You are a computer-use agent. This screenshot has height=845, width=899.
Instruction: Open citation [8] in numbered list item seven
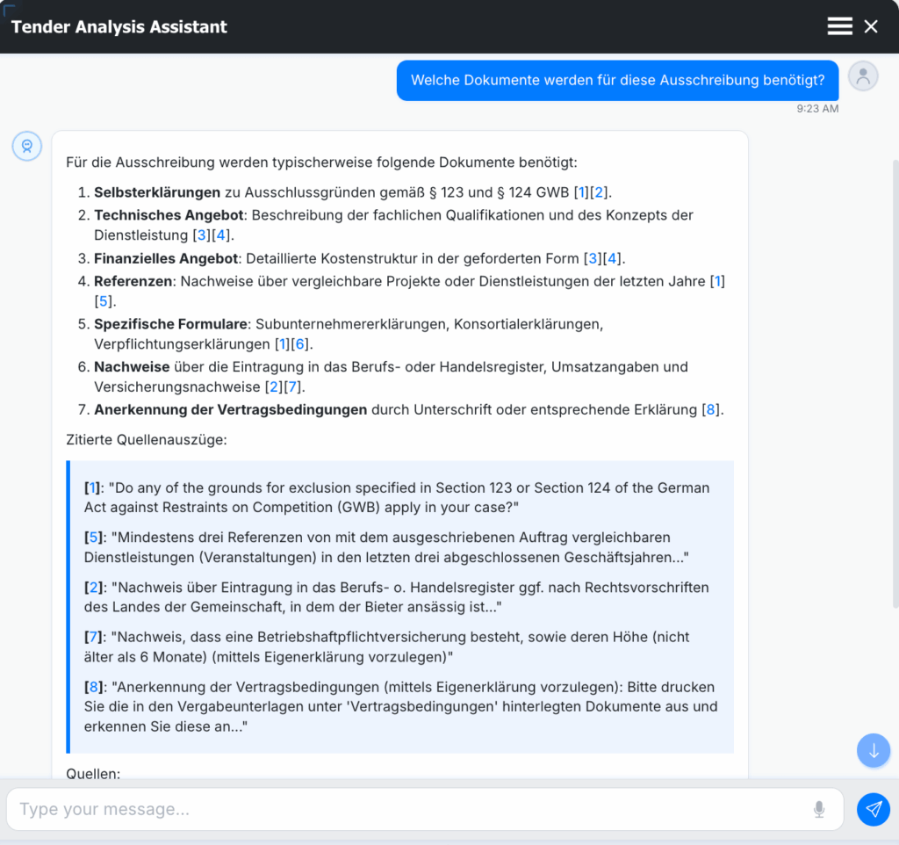coord(711,409)
